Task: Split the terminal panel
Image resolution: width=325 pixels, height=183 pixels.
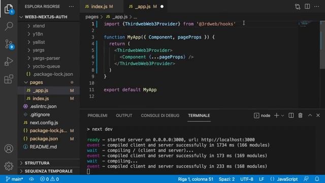Action: (x=291, y=115)
